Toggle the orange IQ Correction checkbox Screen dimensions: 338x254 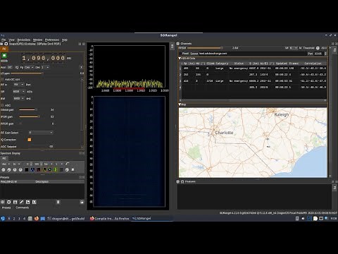click(x=30, y=140)
